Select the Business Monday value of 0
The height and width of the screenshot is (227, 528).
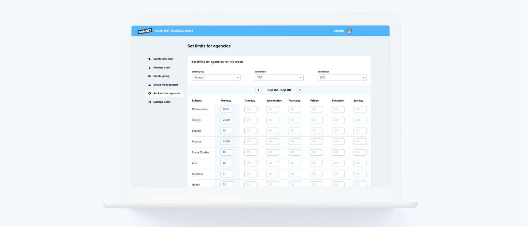[226, 174]
